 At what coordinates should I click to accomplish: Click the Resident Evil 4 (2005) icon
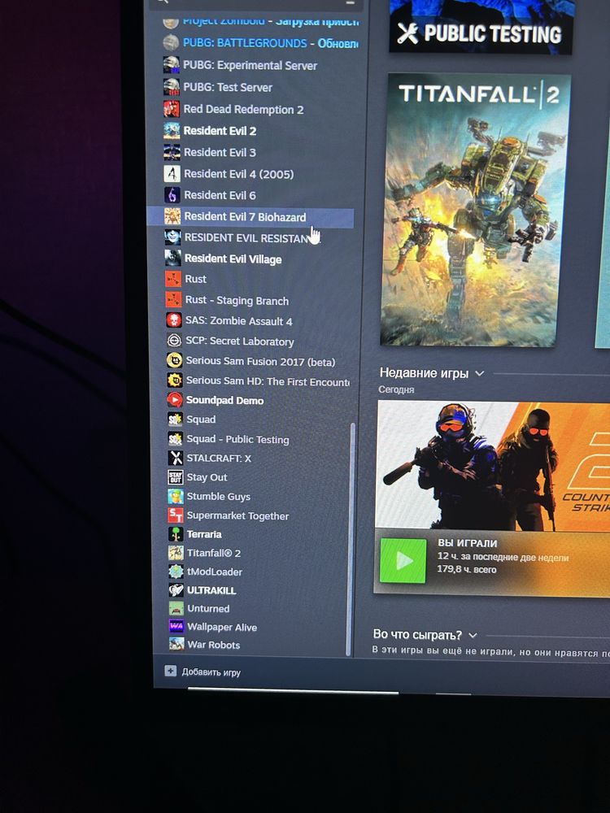point(172,174)
